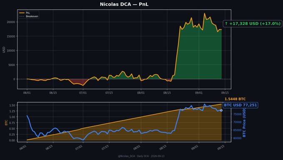This screenshot has height=160, width=283.
Task: Click rotated "08/01" date under the BTC chart
Action: 137,148
